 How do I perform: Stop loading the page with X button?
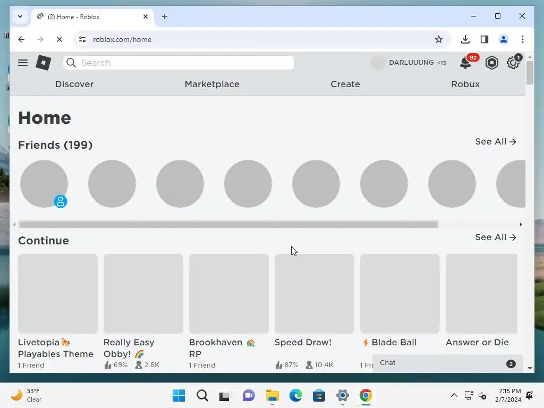[x=59, y=39]
